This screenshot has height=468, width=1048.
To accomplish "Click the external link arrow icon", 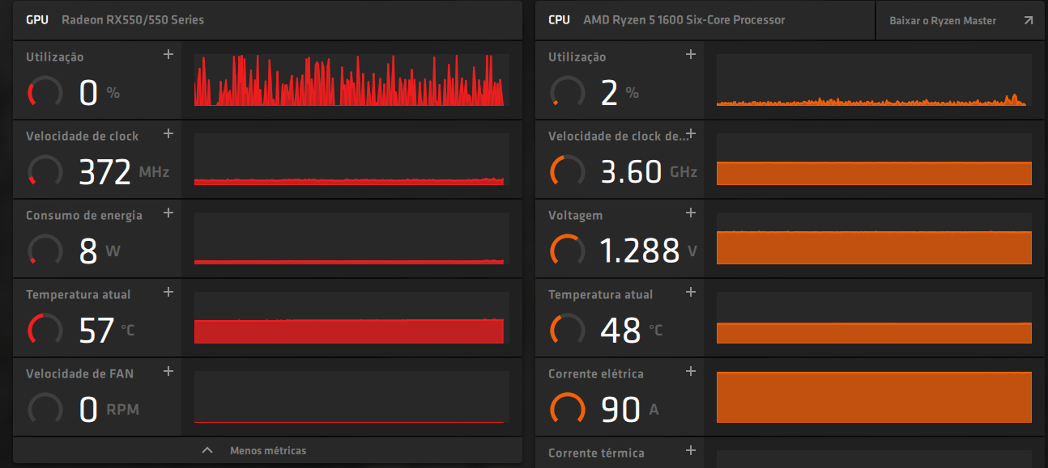I will [x=1029, y=20].
